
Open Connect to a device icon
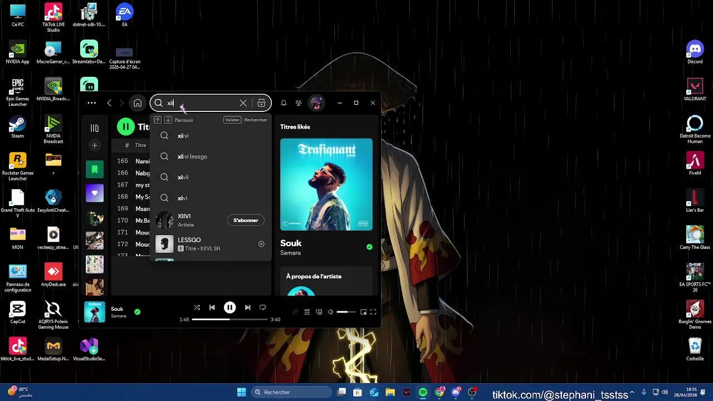coord(319,312)
